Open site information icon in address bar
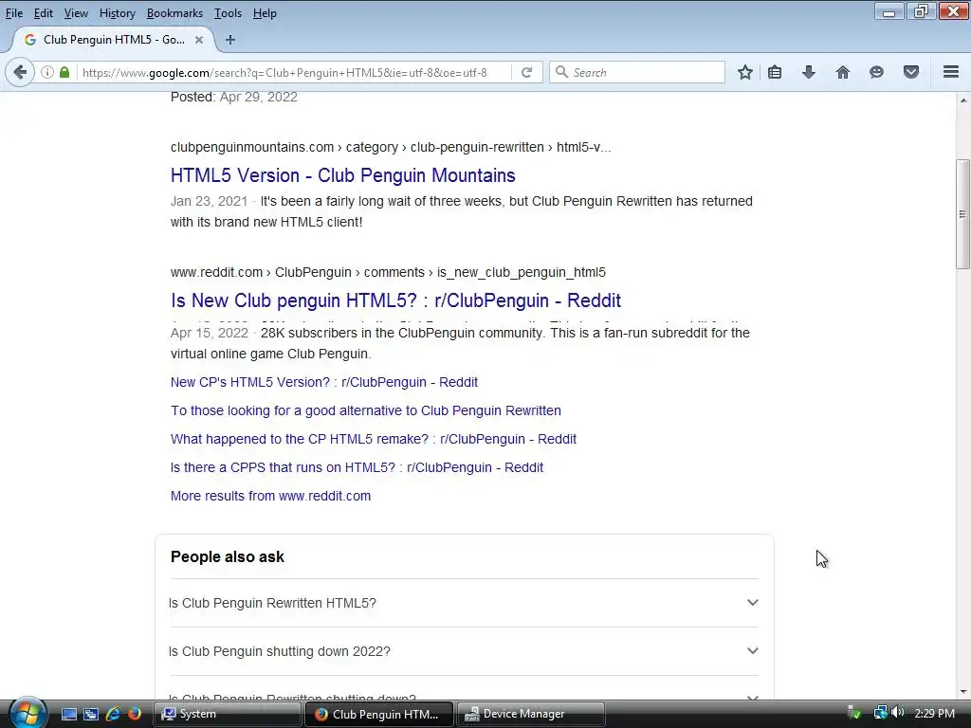Screen dimensions: 971x728 click(47, 72)
